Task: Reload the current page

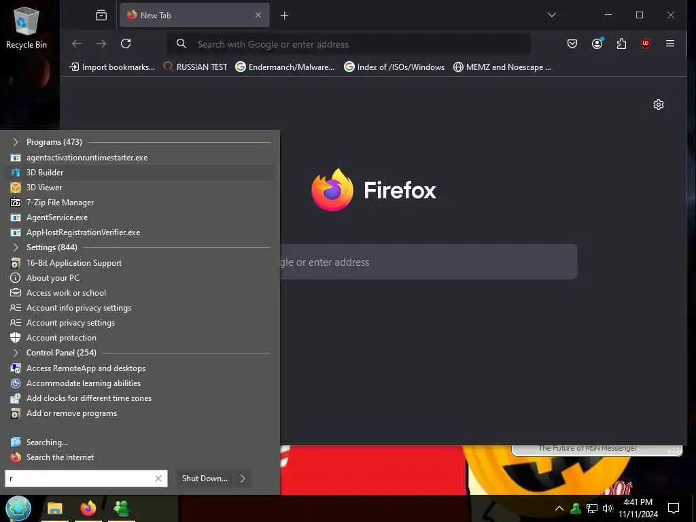Action: [x=126, y=43]
